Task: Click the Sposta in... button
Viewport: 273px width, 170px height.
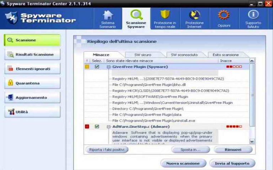Action: tap(191, 149)
